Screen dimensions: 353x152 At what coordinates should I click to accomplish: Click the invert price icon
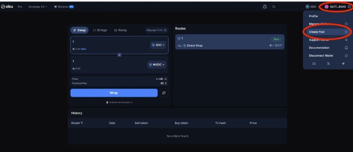166,79
